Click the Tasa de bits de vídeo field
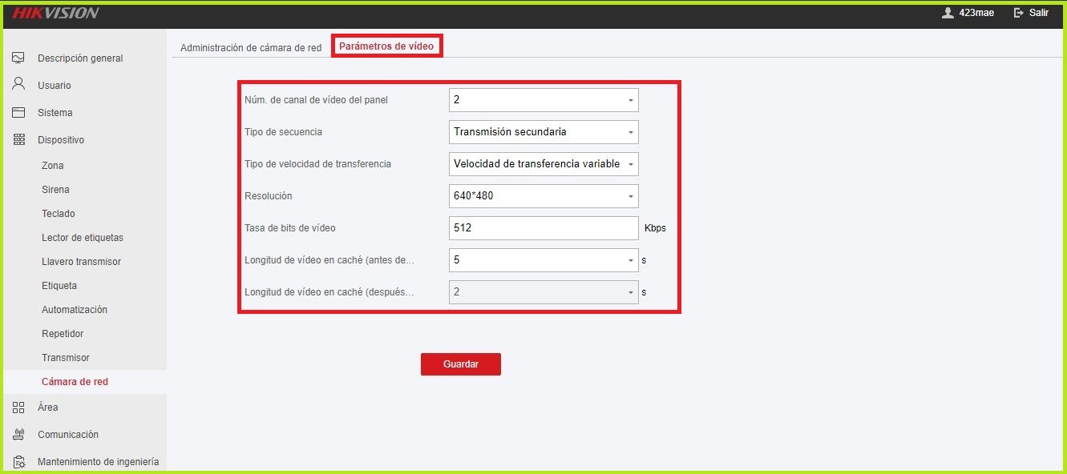1067x474 pixels. (544, 228)
